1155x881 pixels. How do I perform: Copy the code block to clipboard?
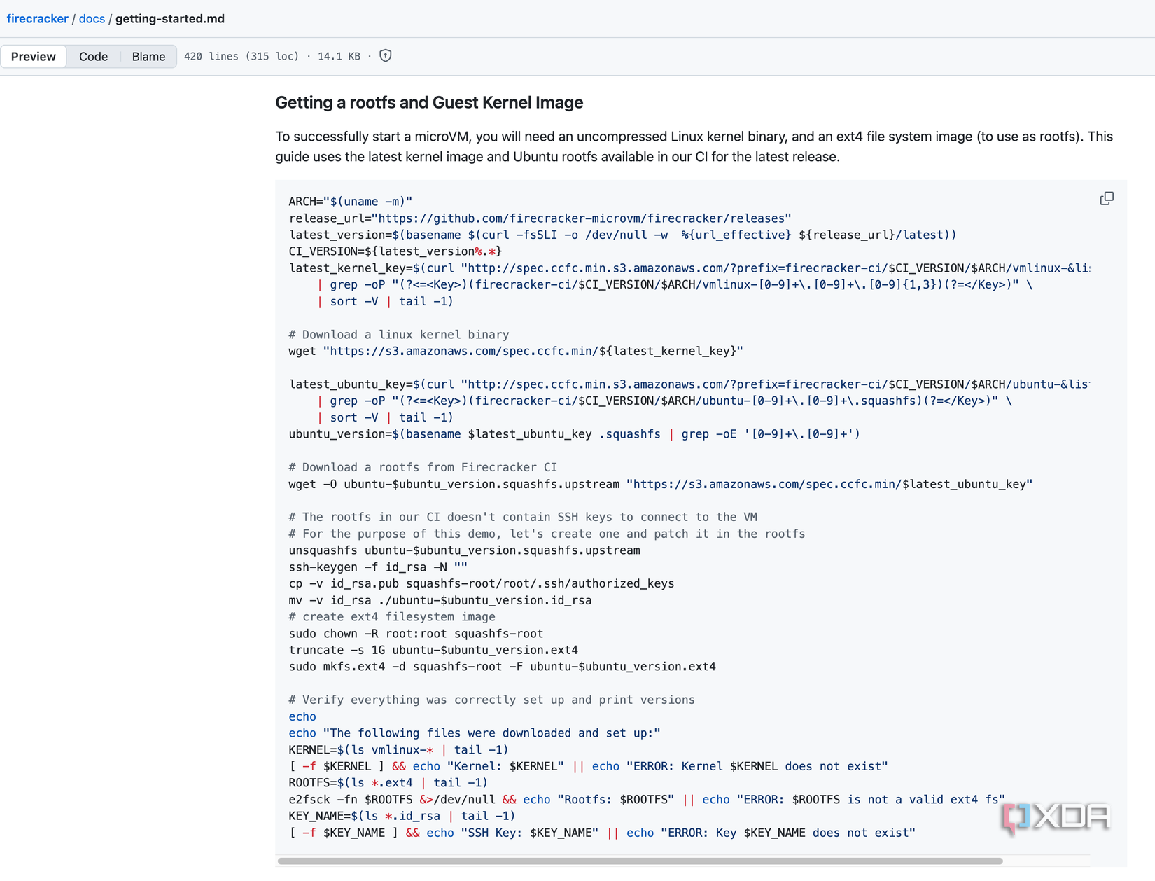pos(1107,199)
